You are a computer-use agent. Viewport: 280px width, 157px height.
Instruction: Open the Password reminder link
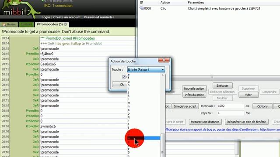pyautogui.click(x=99, y=17)
